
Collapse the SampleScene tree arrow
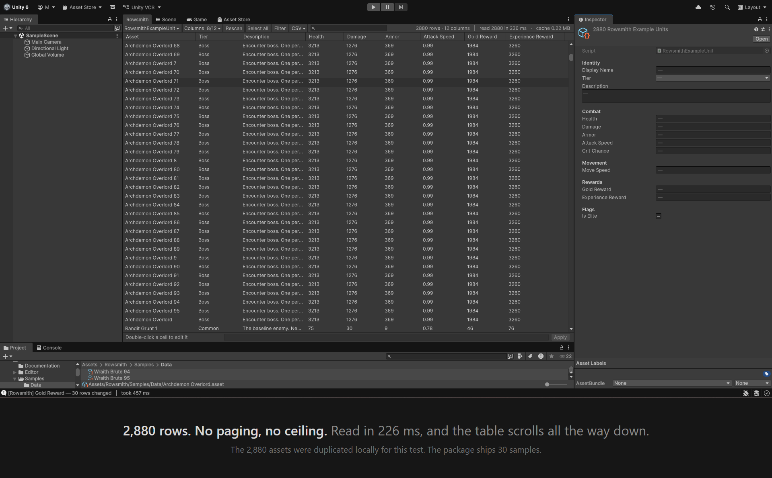(x=16, y=36)
